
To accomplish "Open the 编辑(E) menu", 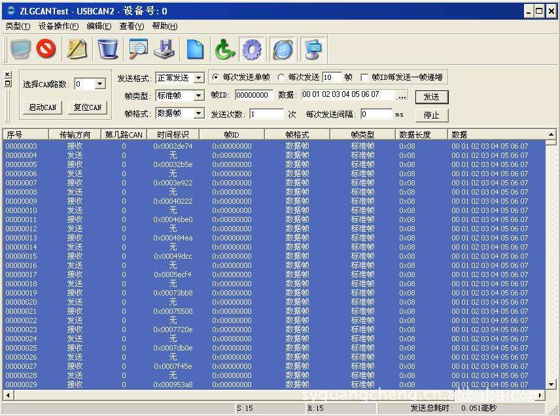I will [x=99, y=26].
